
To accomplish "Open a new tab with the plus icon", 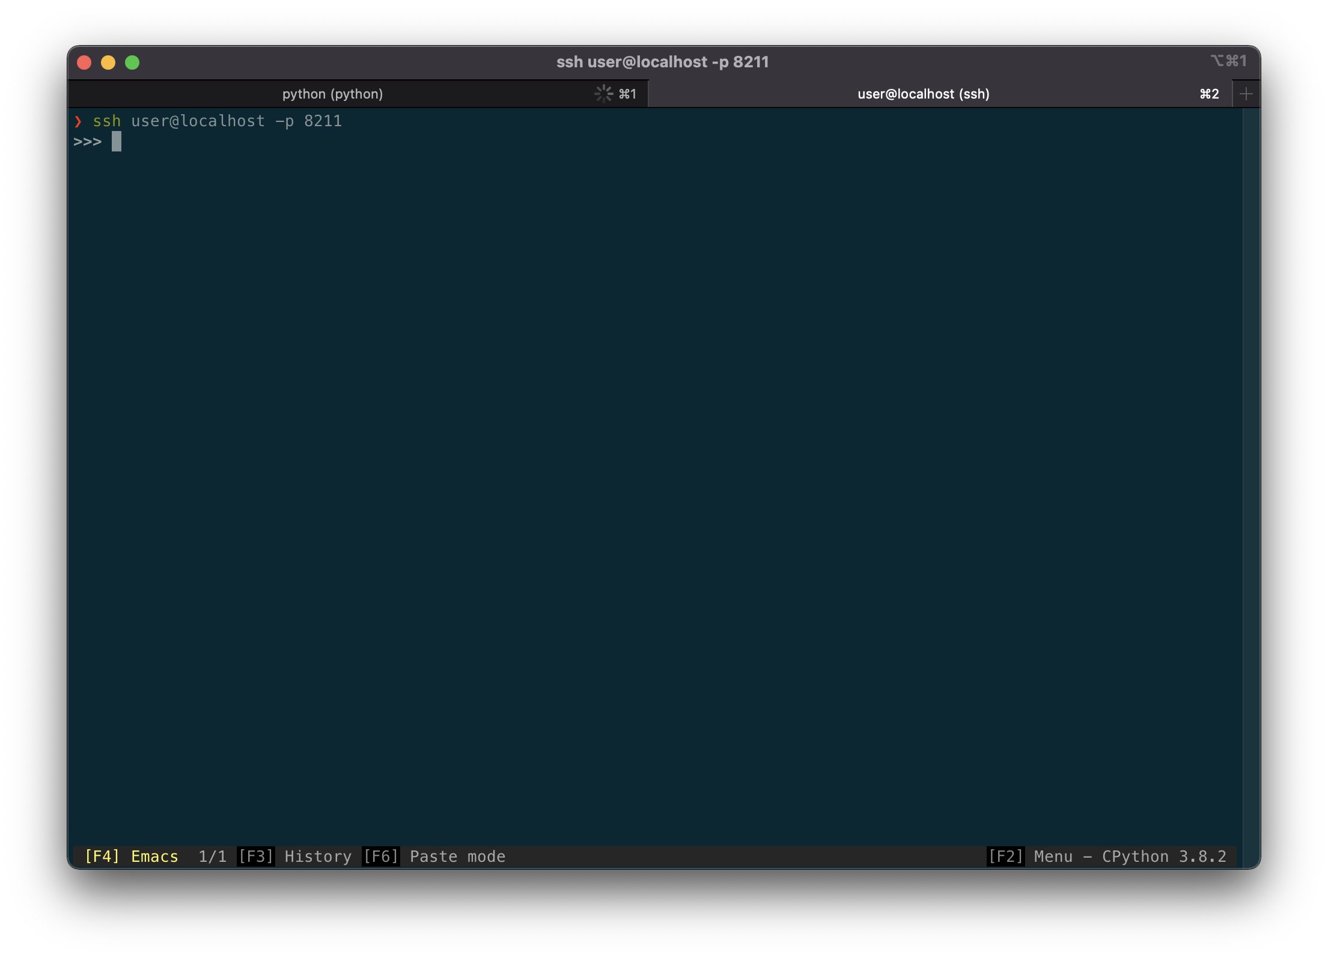I will (1246, 93).
